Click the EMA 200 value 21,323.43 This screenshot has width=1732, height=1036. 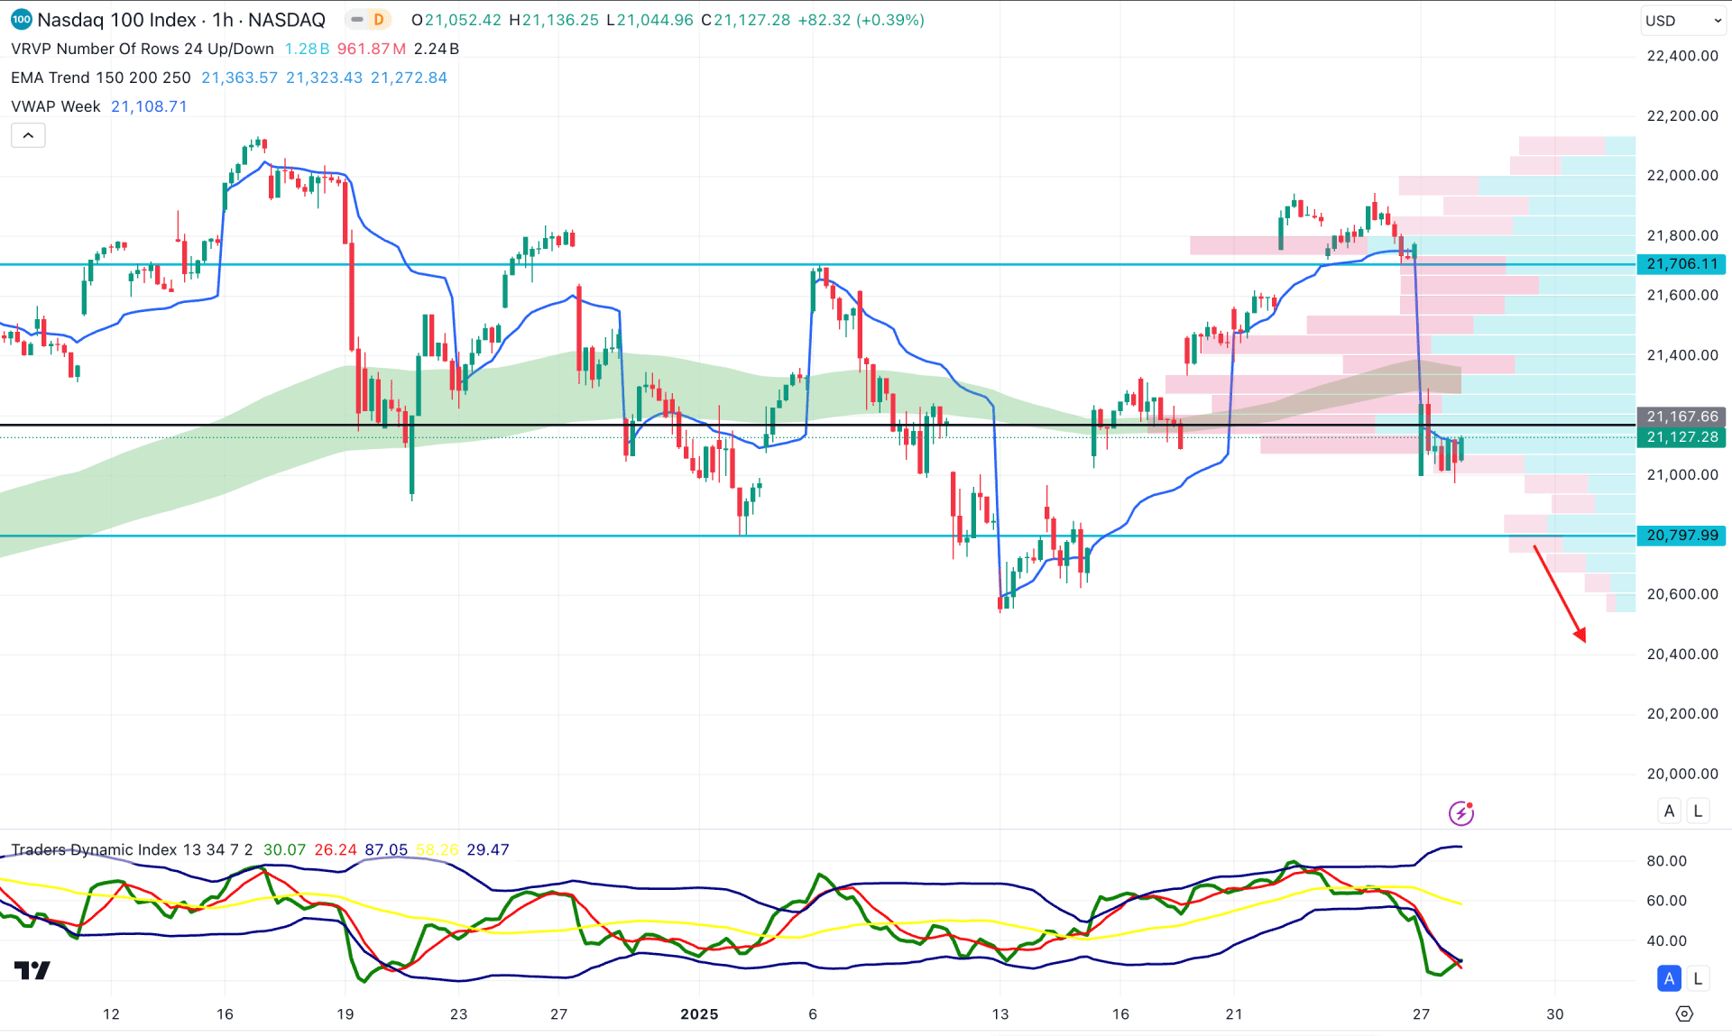coord(324,78)
